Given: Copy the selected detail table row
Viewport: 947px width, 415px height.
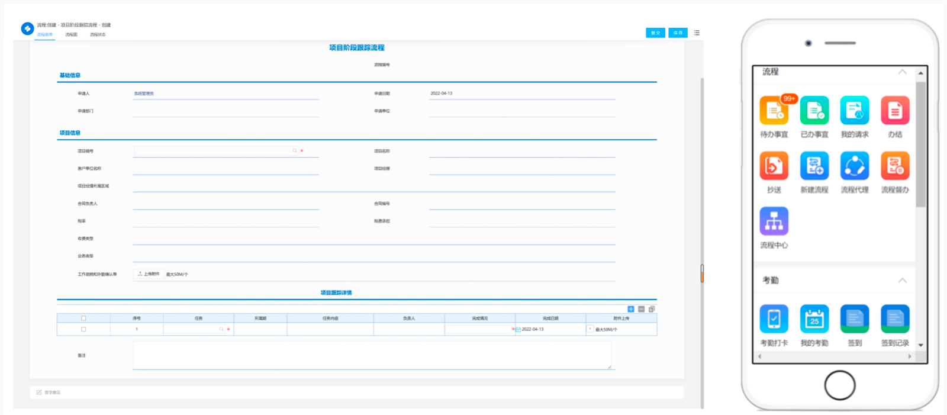Looking at the screenshot, I should (652, 309).
